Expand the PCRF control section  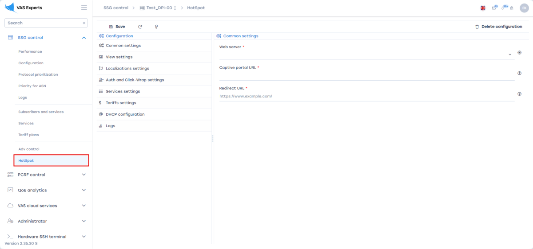(x=84, y=175)
